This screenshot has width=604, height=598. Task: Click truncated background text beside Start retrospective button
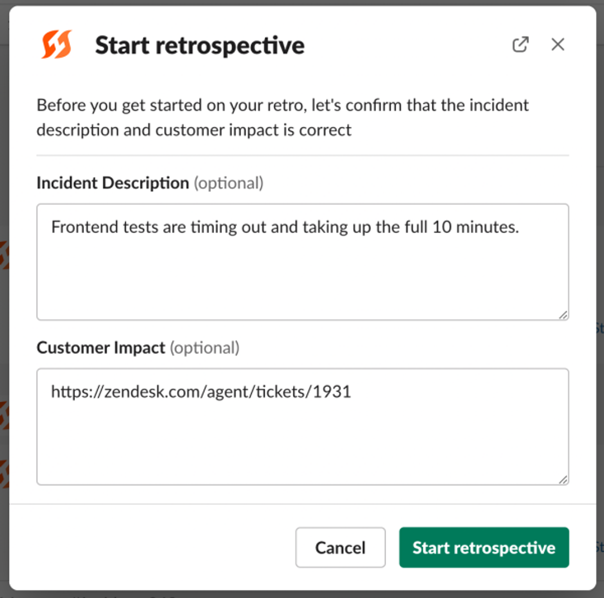(x=600, y=547)
